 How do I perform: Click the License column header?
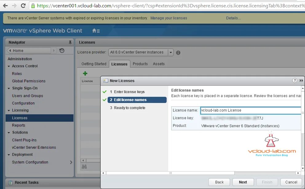click(x=90, y=81)
